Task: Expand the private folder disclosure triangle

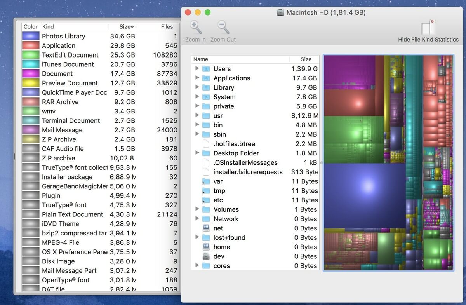Action: coord(197,106)
